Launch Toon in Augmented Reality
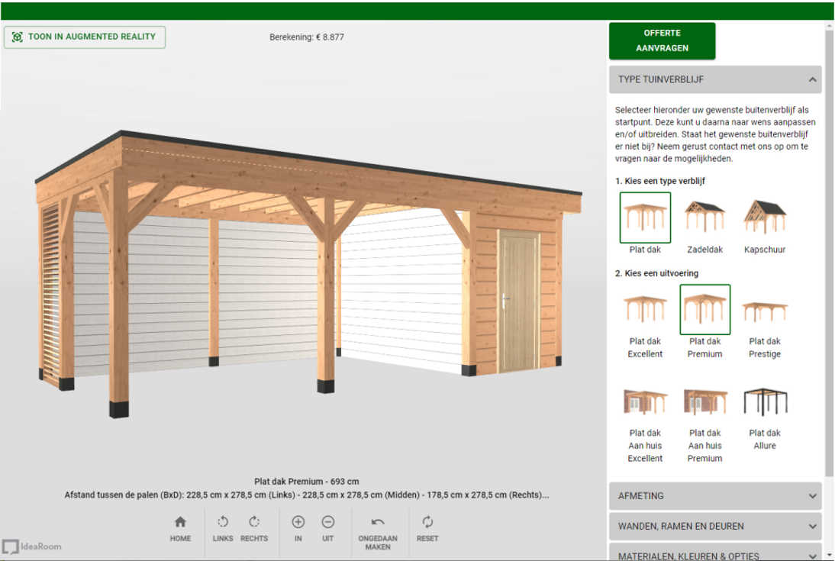Screen dimensions: 835x561 pos(85,37)
